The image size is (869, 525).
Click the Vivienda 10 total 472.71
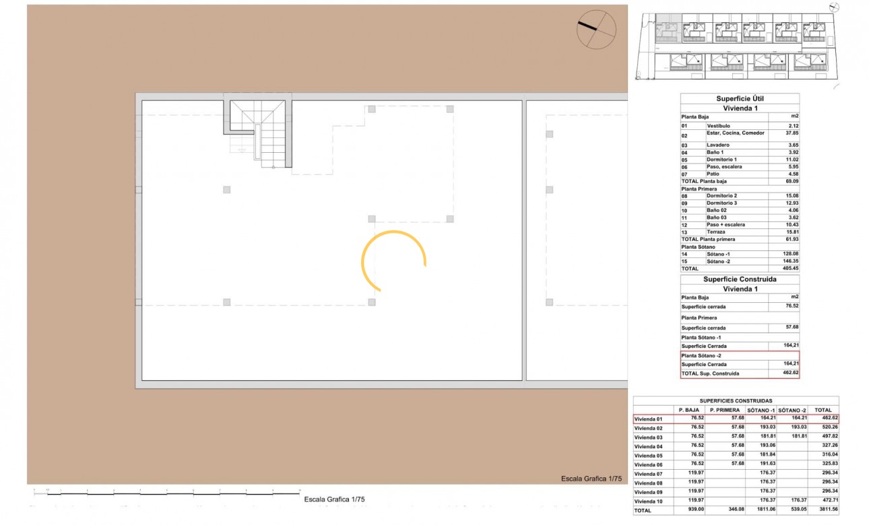(x=829, y=500)
